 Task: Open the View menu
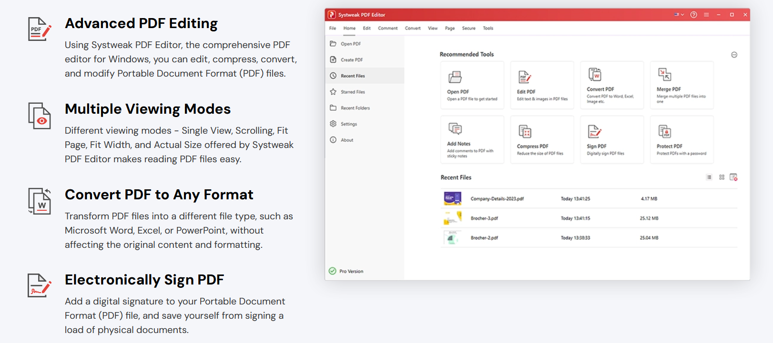coord(433,28)
